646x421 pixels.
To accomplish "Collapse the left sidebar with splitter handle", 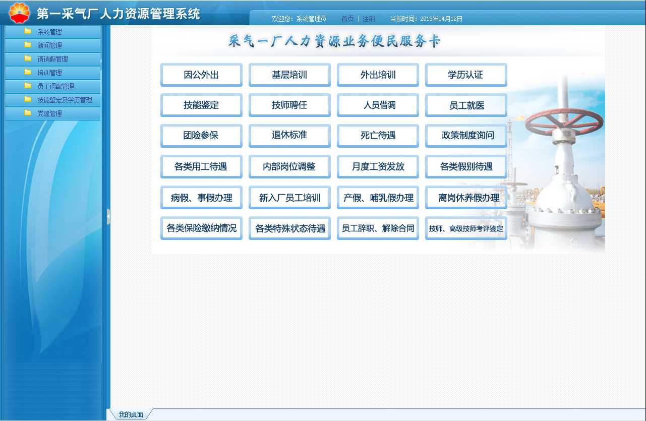I will pyautogui.click(x=108, y=216).
